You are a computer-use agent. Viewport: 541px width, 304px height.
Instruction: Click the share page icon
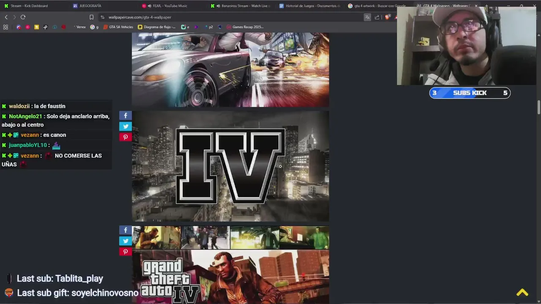(377, 17)
